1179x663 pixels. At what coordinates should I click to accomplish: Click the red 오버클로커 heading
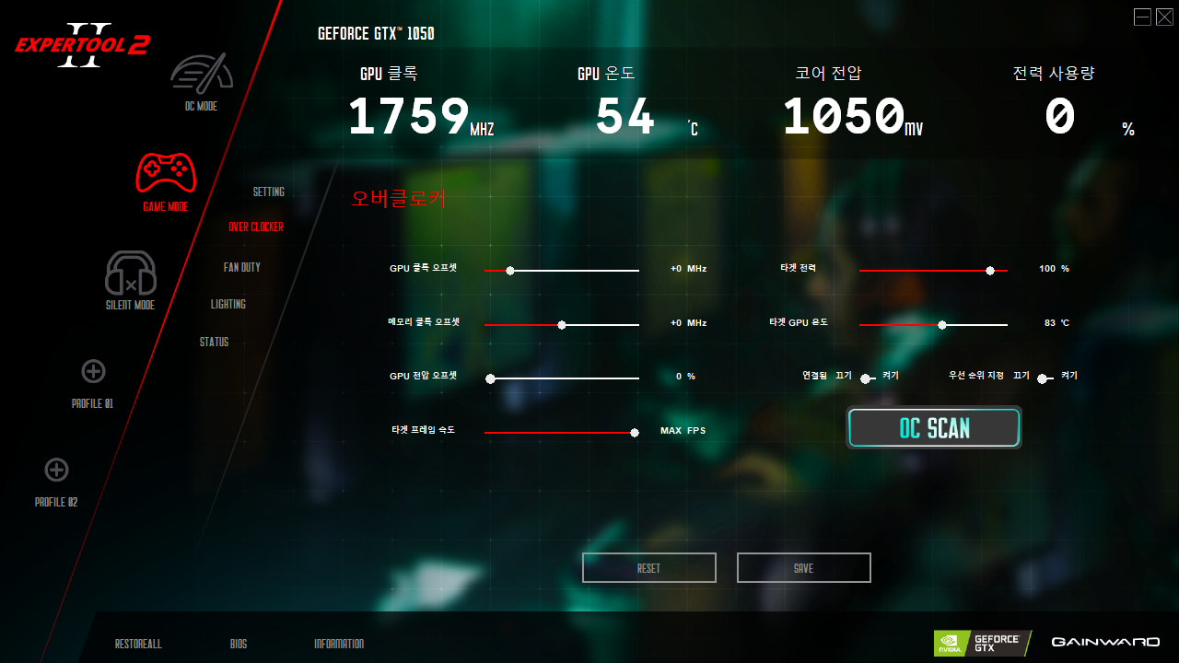[398, 198]
